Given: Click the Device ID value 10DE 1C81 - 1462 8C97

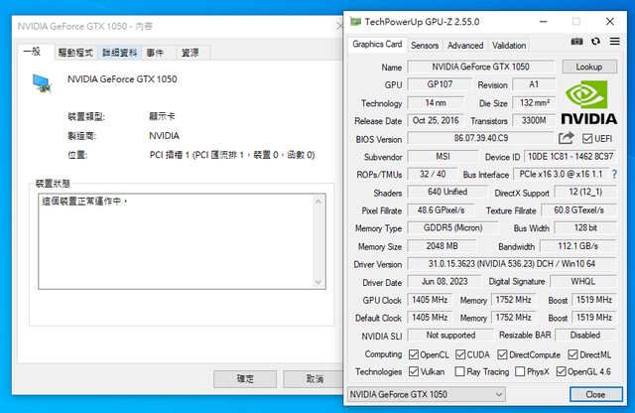Looking at the screenshot, I should click(571, 157).
